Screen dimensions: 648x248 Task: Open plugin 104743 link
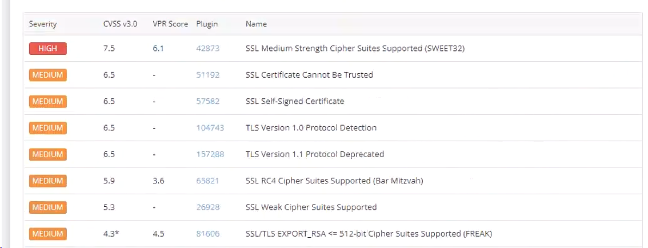coord(210,128)
